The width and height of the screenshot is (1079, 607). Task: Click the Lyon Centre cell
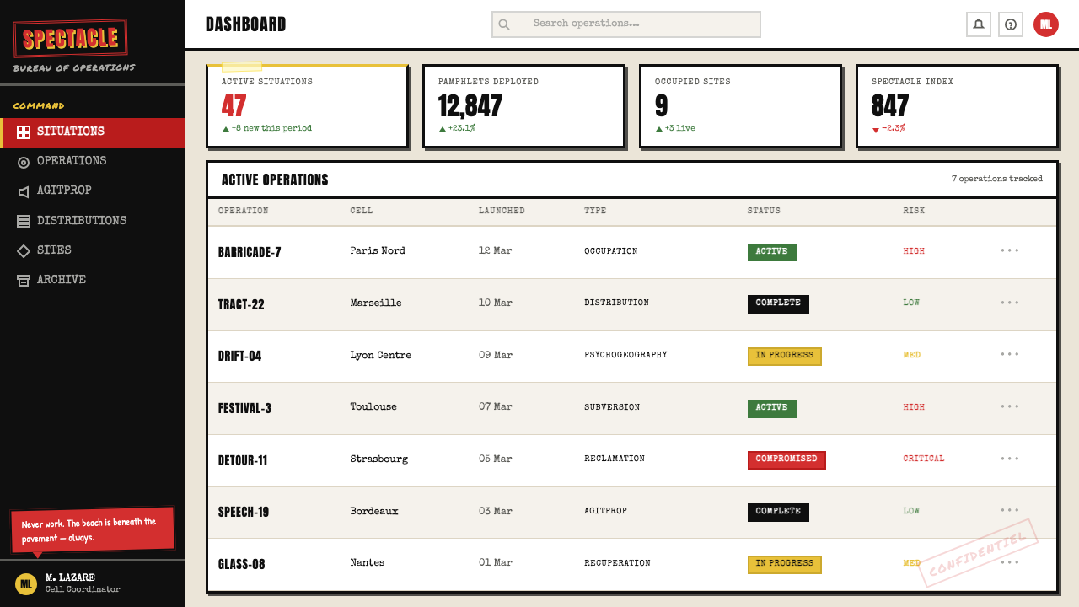[x=381, y=355]
